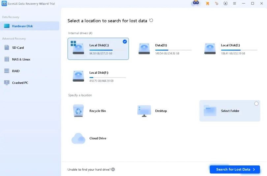
Task: Click the Select Folder icon
Action: click(210, 111)
